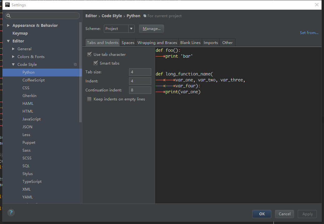
Task: Toggle the Use tab character checkbox
Action: [x=89, y=54]
